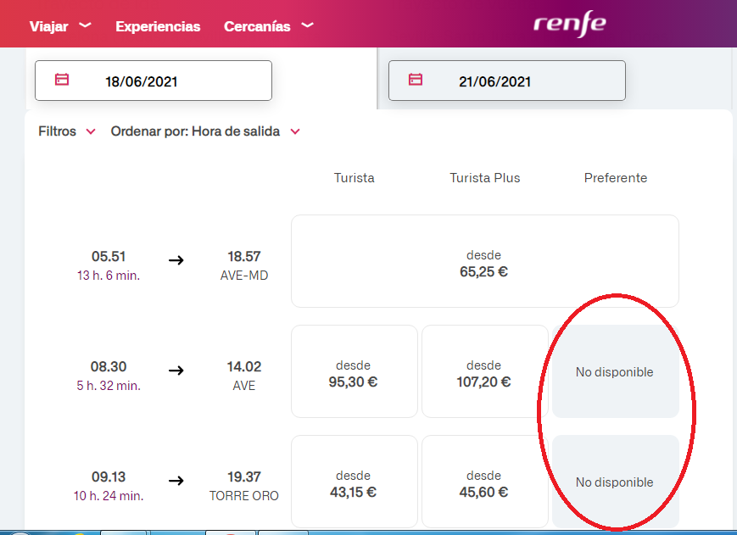Viewport: 737px width, 535px height.
Task: Click the arrow icon of the 05.51 train
Action: pos(176,259)
